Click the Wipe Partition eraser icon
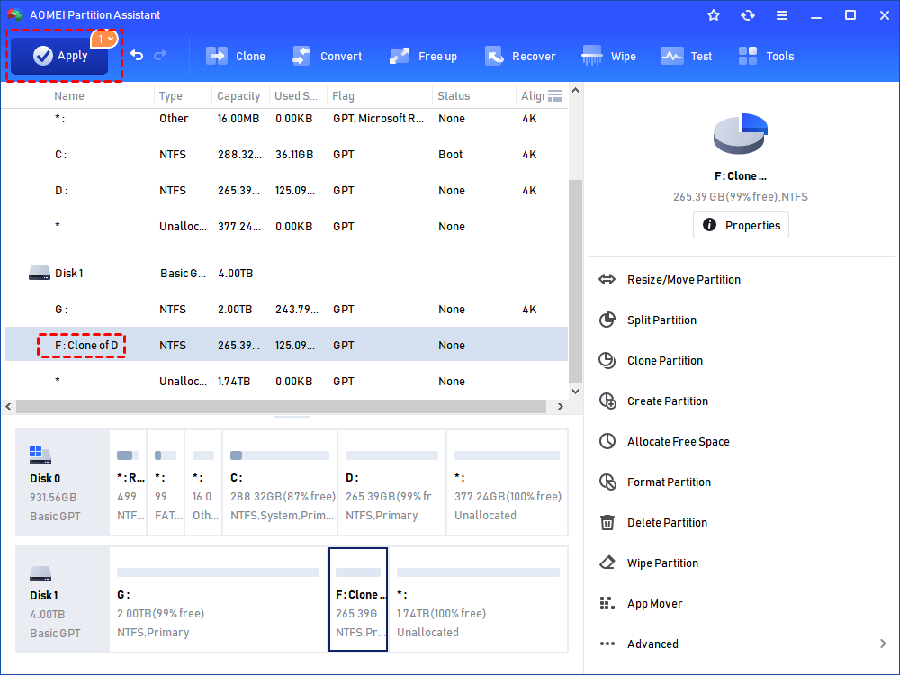 coord(607,562)
